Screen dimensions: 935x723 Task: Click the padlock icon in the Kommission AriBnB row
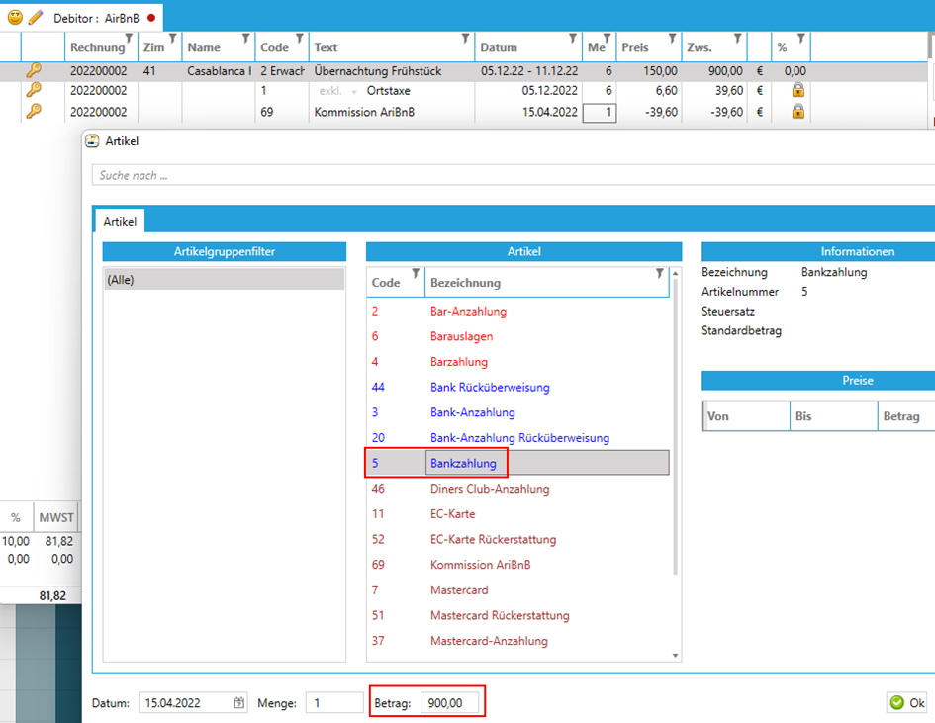point(797,112)
